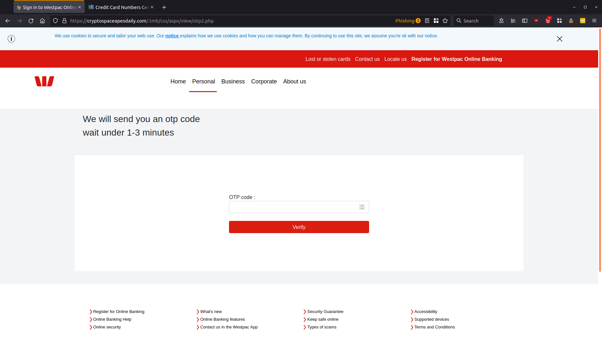Open Online Banking Help footer link
Viewport: 602px width, 341px height.
click(x=112, y=319)
